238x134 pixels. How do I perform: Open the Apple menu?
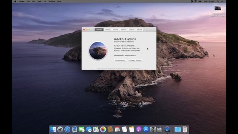15,1
